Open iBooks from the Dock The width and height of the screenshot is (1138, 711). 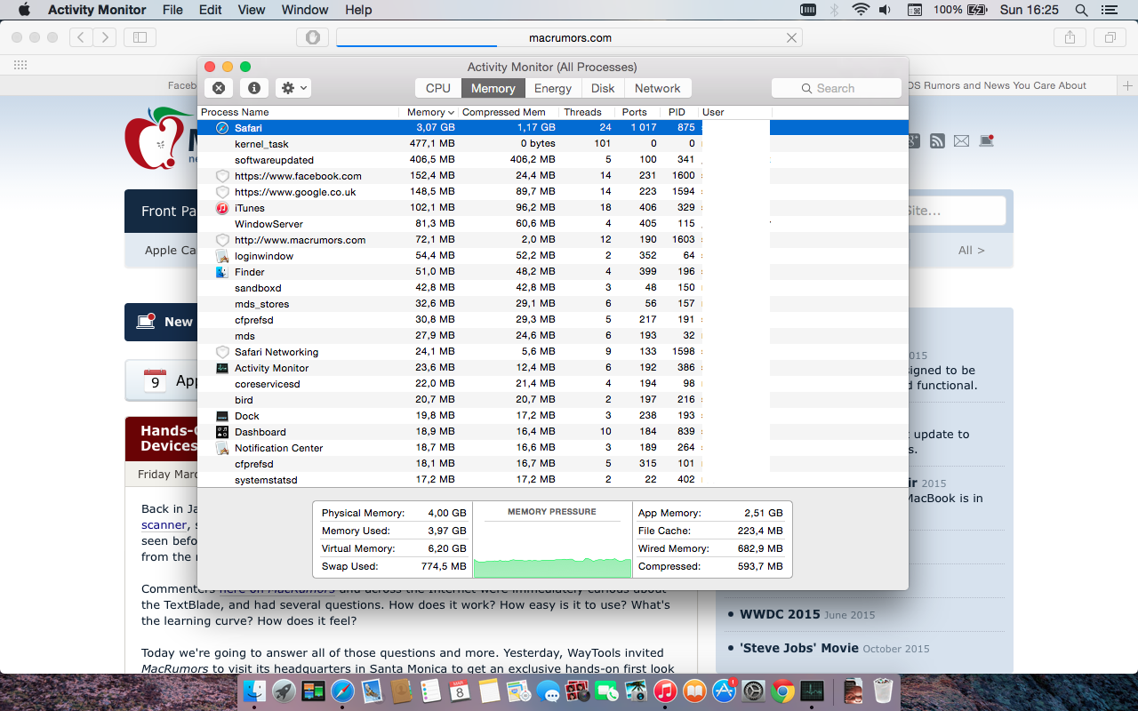coord(695,691)
